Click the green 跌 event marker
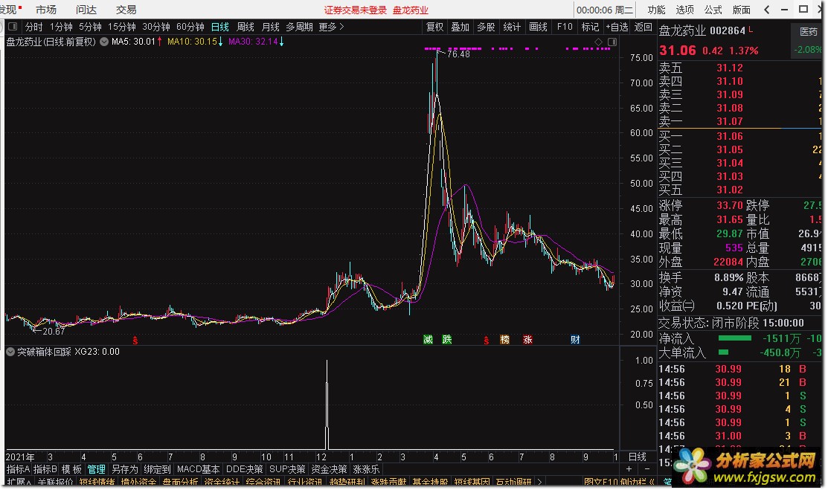This screenshot has width=828, height=490. pyautogui.click(x=447, y=340)
